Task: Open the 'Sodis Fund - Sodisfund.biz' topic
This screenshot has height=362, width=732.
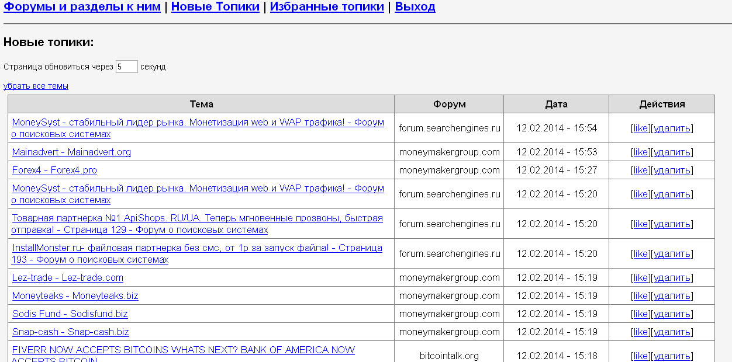Action: (70, 314)
